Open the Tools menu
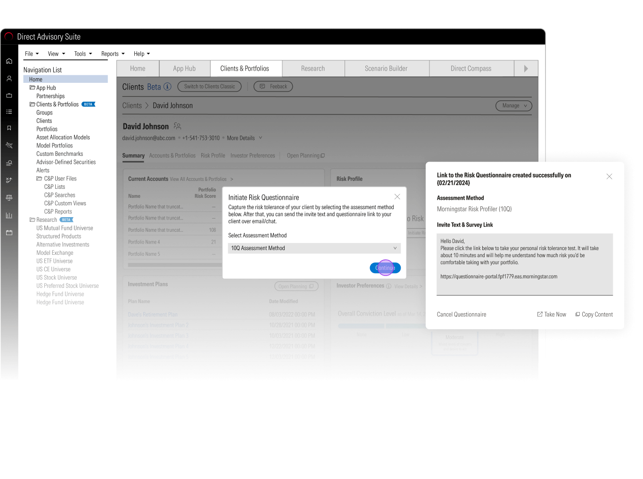Screen dimensions: 643x479 pos(83,54)
